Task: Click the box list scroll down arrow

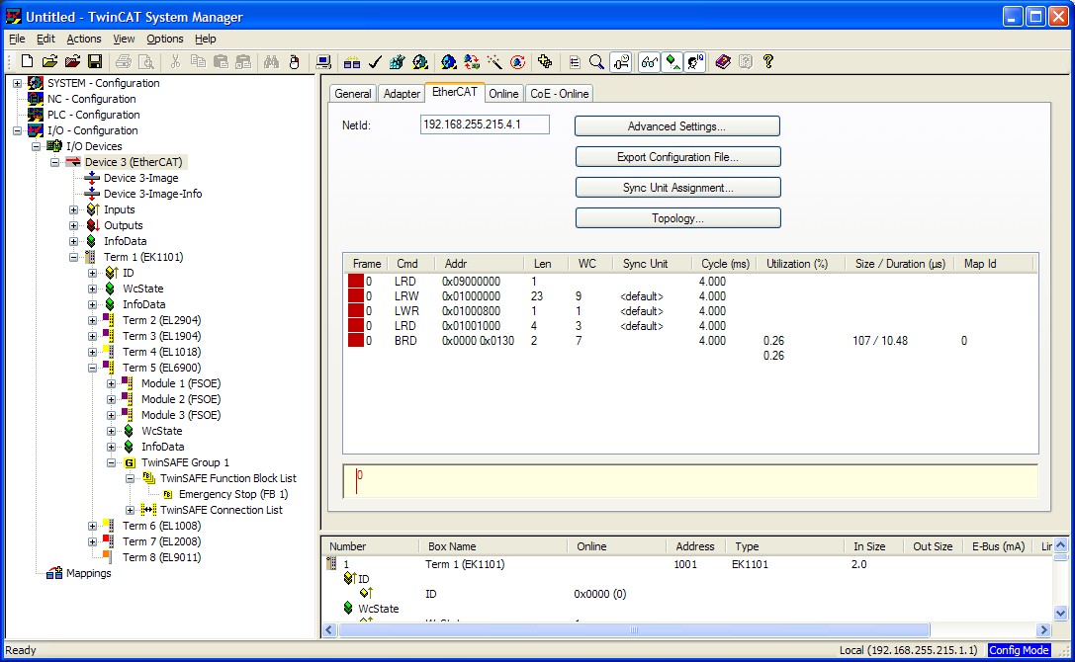Action: [1060, 614]
